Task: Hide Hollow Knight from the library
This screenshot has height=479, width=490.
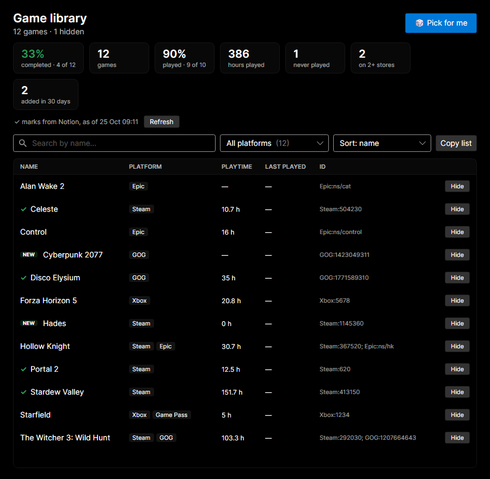Action: [x=457, y=346]
